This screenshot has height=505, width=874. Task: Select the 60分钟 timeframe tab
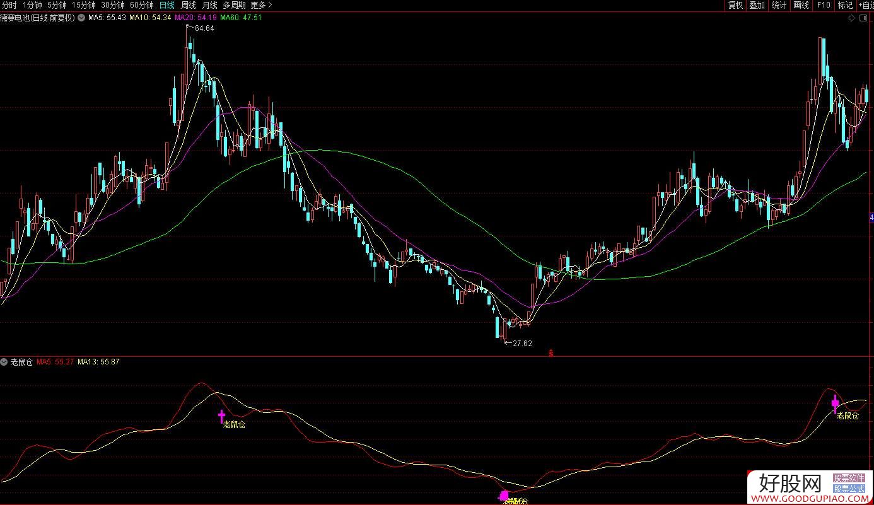click(142, 5)
